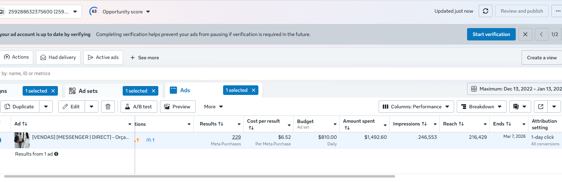Click the info icon beside Results from 1 ad
562x182 pixels.
click(56, 154)
